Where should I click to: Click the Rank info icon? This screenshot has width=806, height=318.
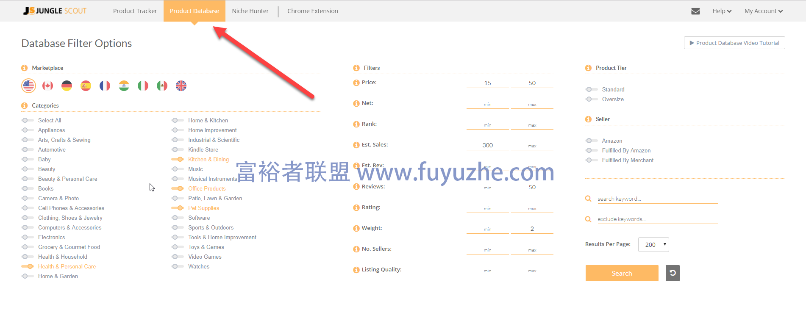click(x=356, y=124)
